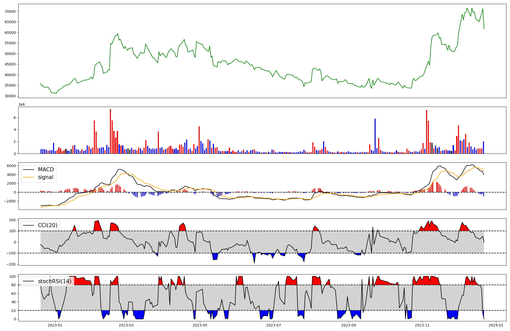Click the tallest blue volume bar
This screenshot has width=510, height=331.
[375, 136]
